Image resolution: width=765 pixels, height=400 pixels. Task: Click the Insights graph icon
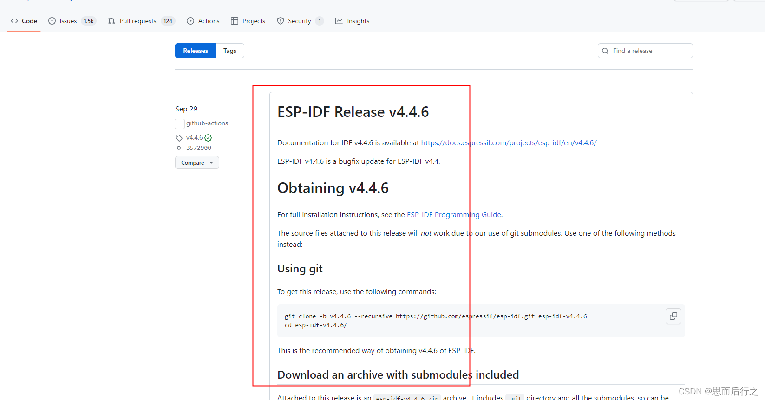[x=339, y=21]
